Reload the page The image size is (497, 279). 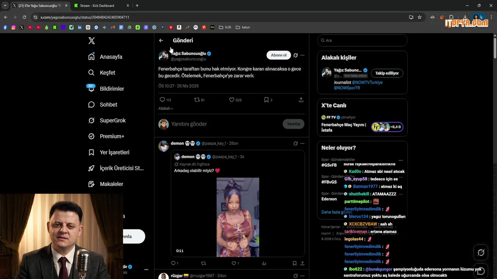point(24,17)
